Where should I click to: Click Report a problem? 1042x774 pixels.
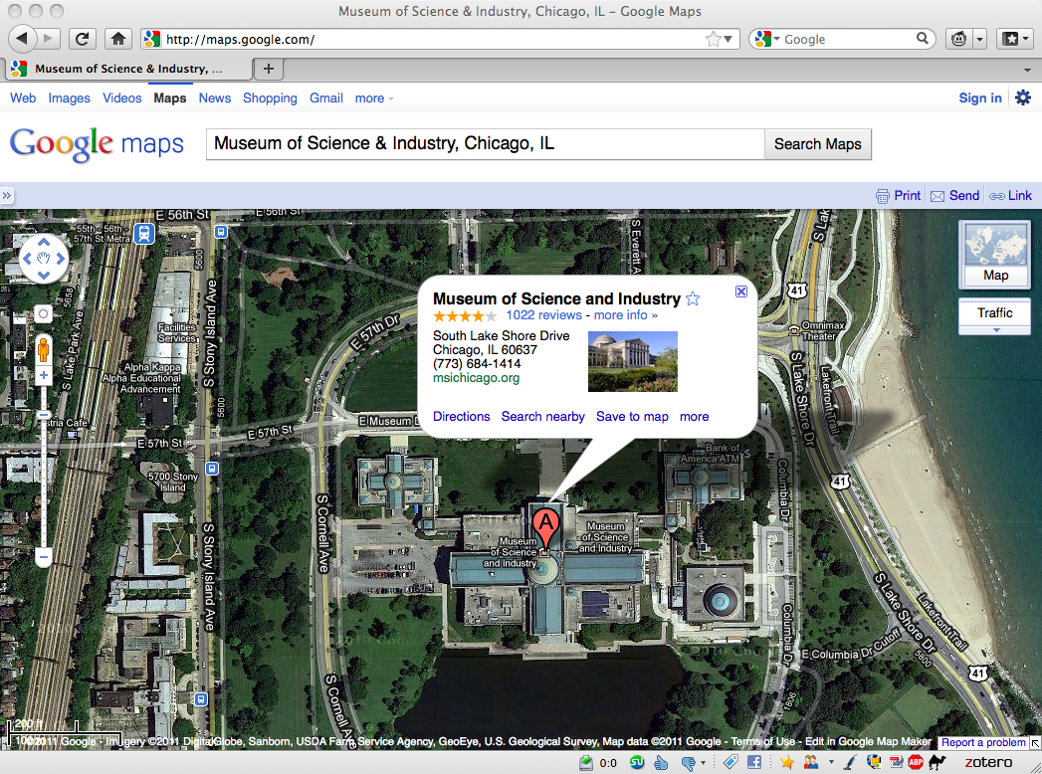point(983,742)
